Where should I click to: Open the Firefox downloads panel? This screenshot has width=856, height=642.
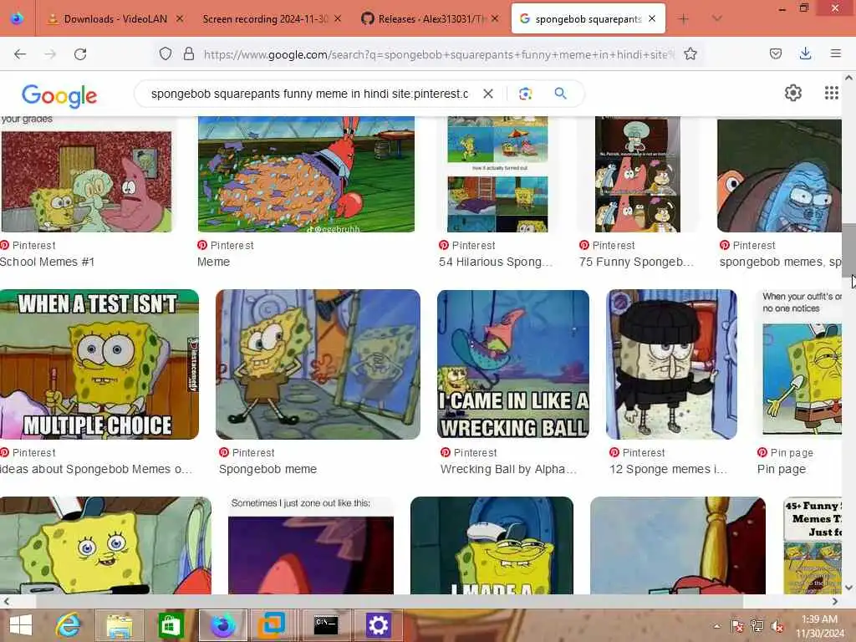click(x=805, y=53)
